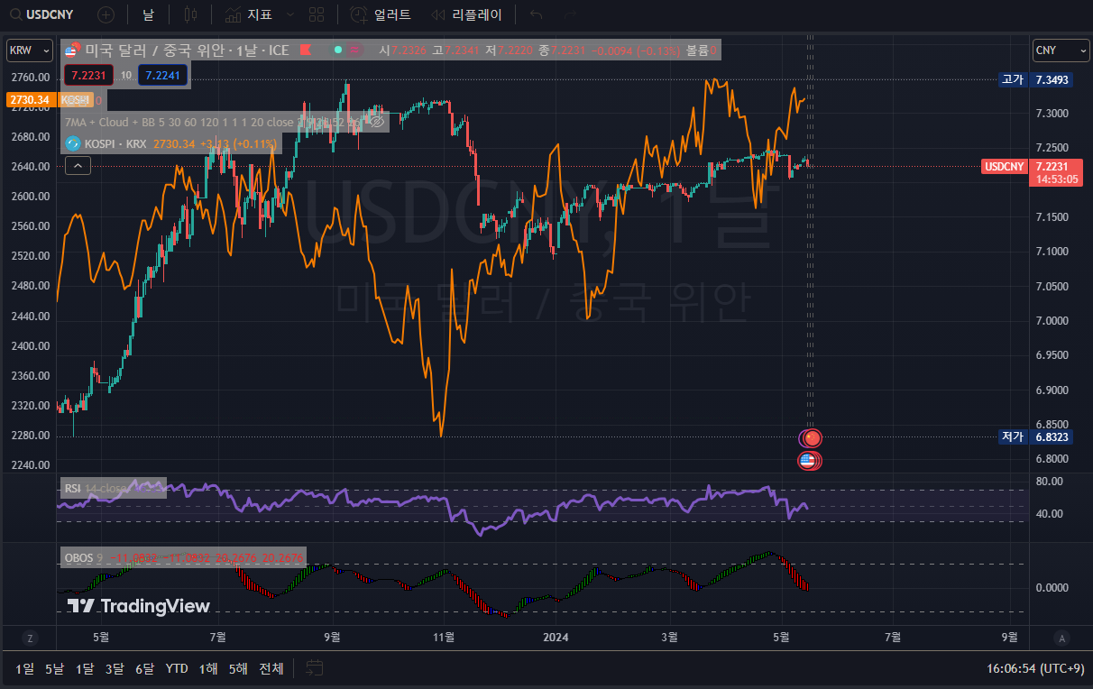Click the 얼러트 alert button
The width and height of the screenshot is (1093, 689).
tap(381, 14)
